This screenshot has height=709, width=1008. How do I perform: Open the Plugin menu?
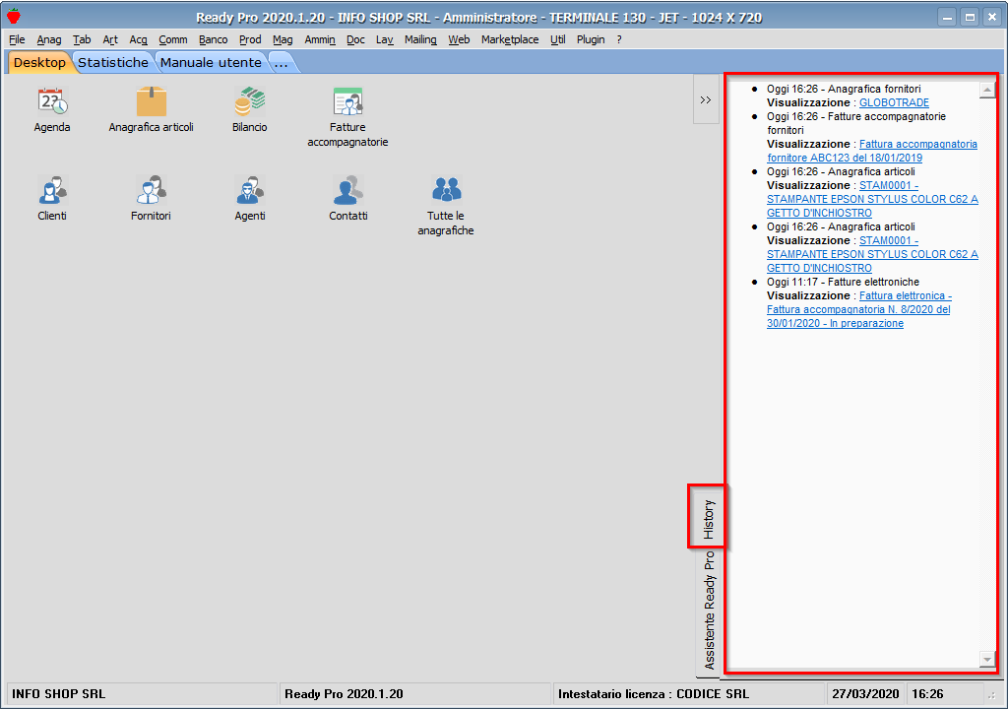[x=591, y=39]
